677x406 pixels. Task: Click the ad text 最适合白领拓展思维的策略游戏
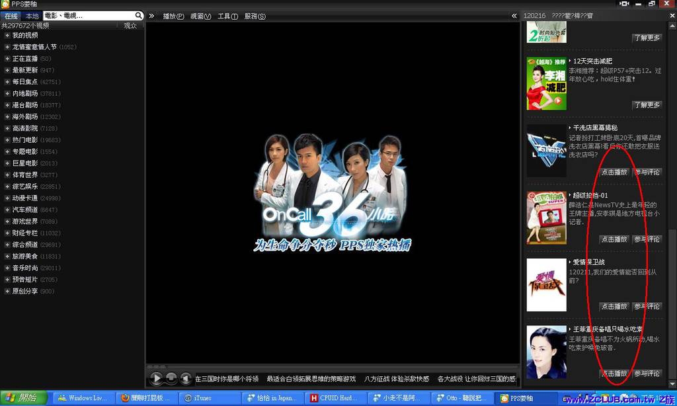(311, 379)
